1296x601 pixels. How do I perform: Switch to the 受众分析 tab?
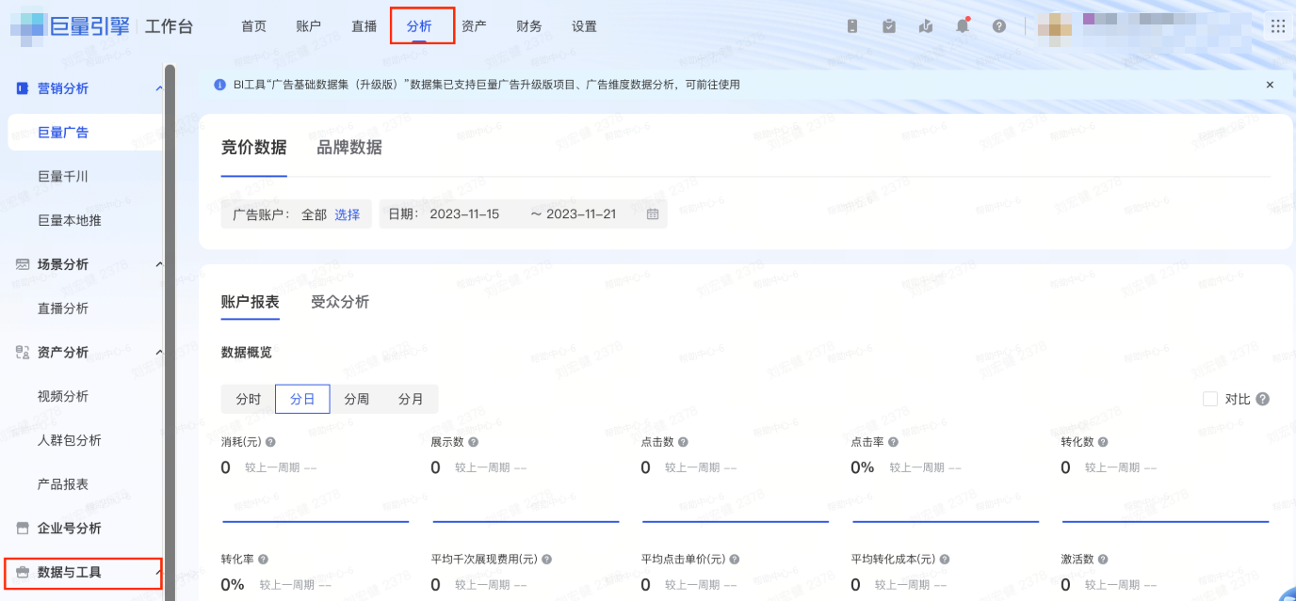[340, 302]
